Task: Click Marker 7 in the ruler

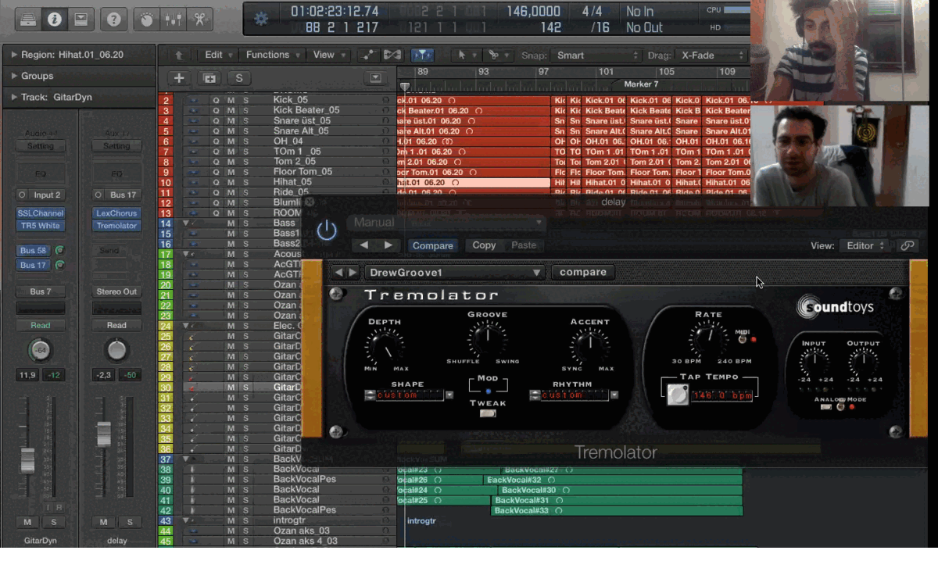Action: tap(641, 84)
